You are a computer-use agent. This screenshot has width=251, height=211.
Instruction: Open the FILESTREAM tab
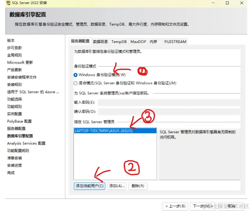(x=175, y=41)
